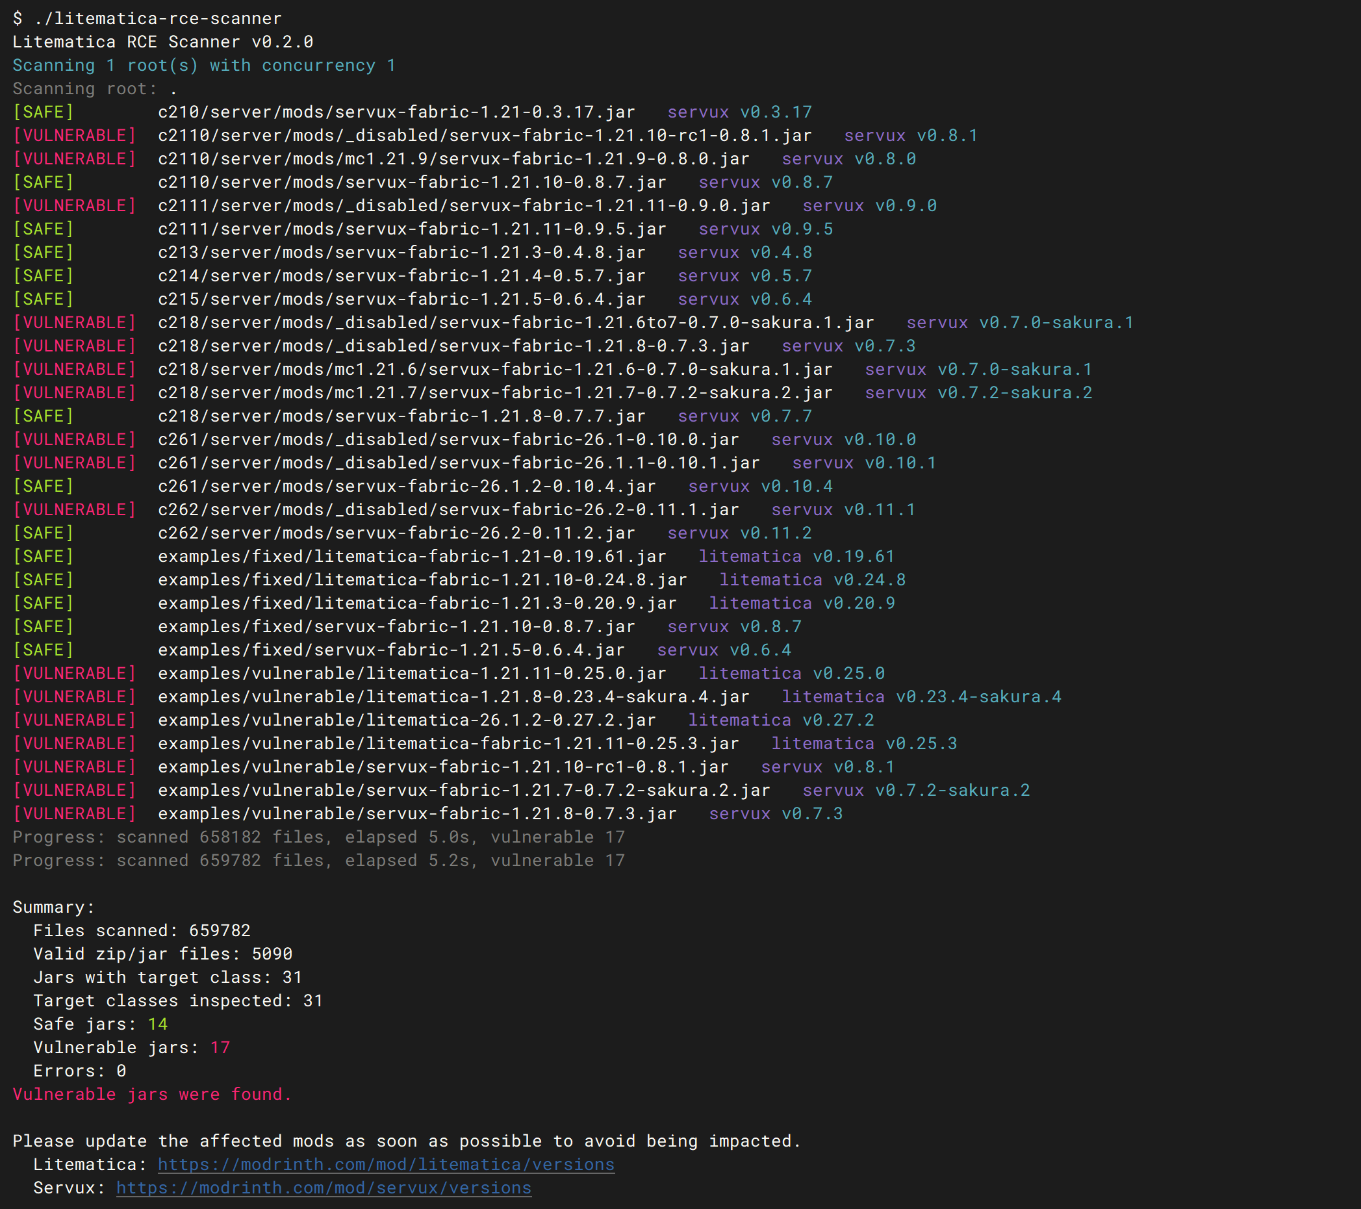Click the Vulnerable jars count 17
Screen dimensions: 1361x1209
pos(220,1047)
